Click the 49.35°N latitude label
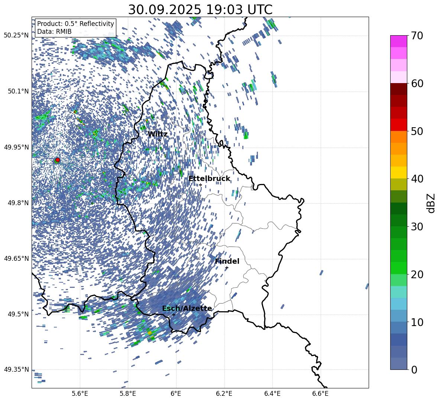 pos(16,369)
